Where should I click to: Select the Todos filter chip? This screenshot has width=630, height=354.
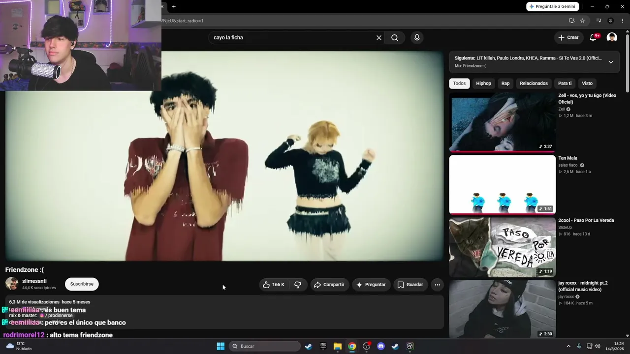pyautogui.click(x=459, y=83)
